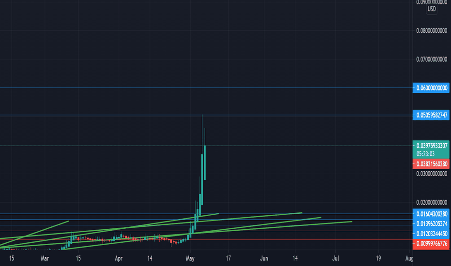The height and width of the screenshot is (266, 451).
Task: Click the 19 date label on time axis
Action: pyautogui.click(x=378, y=258)
